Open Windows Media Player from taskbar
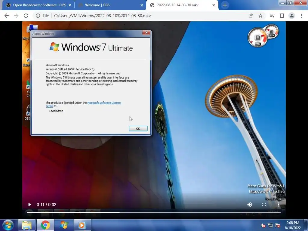 82,225
